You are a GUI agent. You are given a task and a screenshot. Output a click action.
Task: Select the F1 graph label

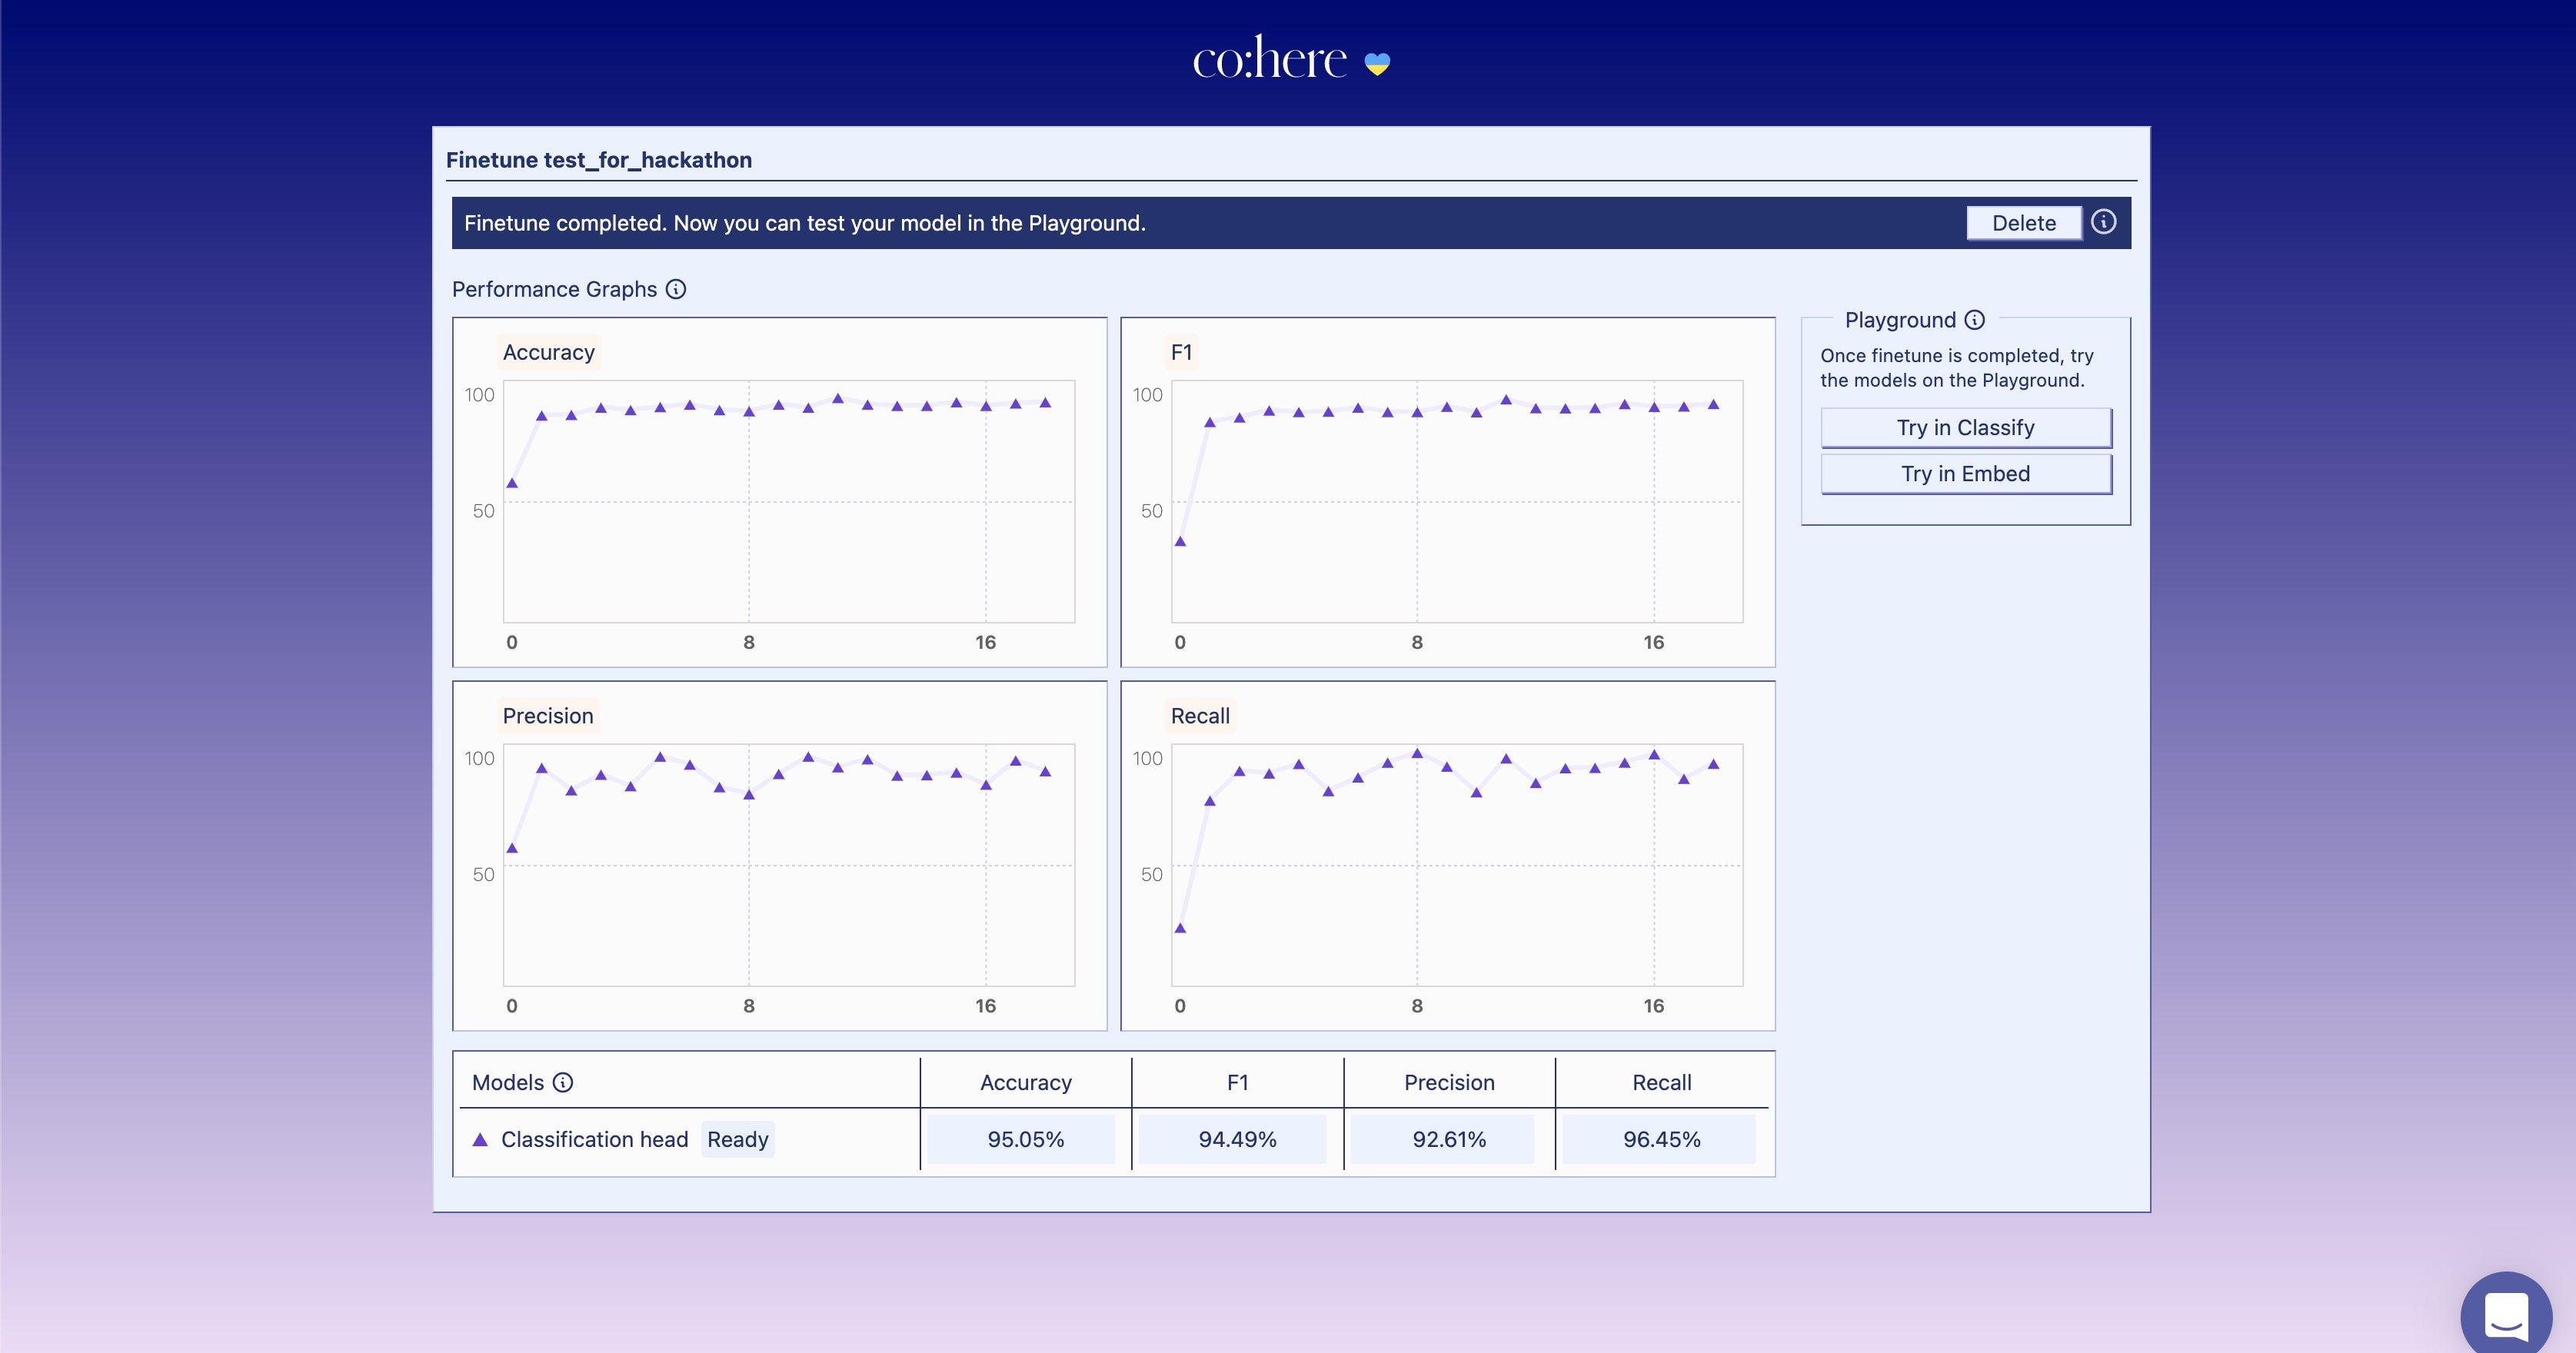[1181, 352]
